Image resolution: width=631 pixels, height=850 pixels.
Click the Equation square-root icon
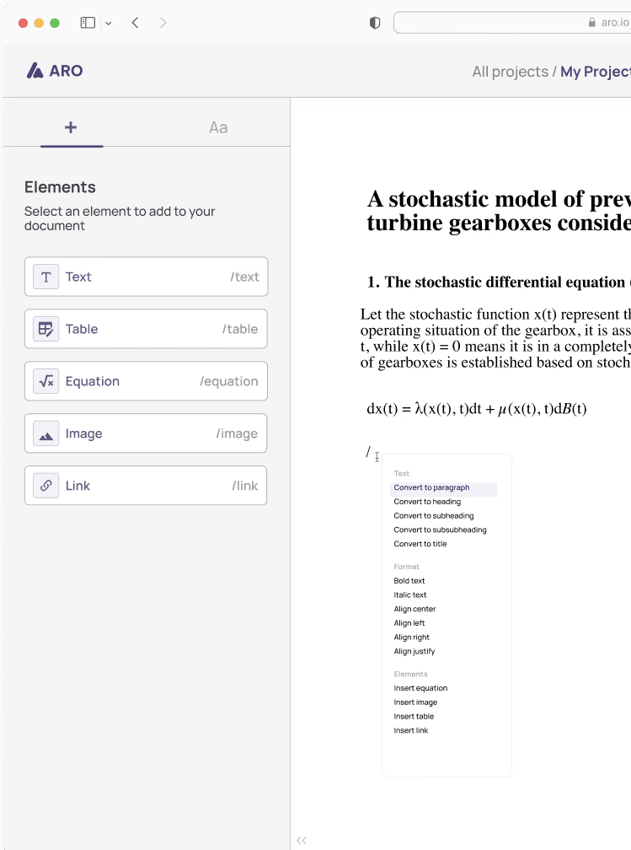pos(46,381)
